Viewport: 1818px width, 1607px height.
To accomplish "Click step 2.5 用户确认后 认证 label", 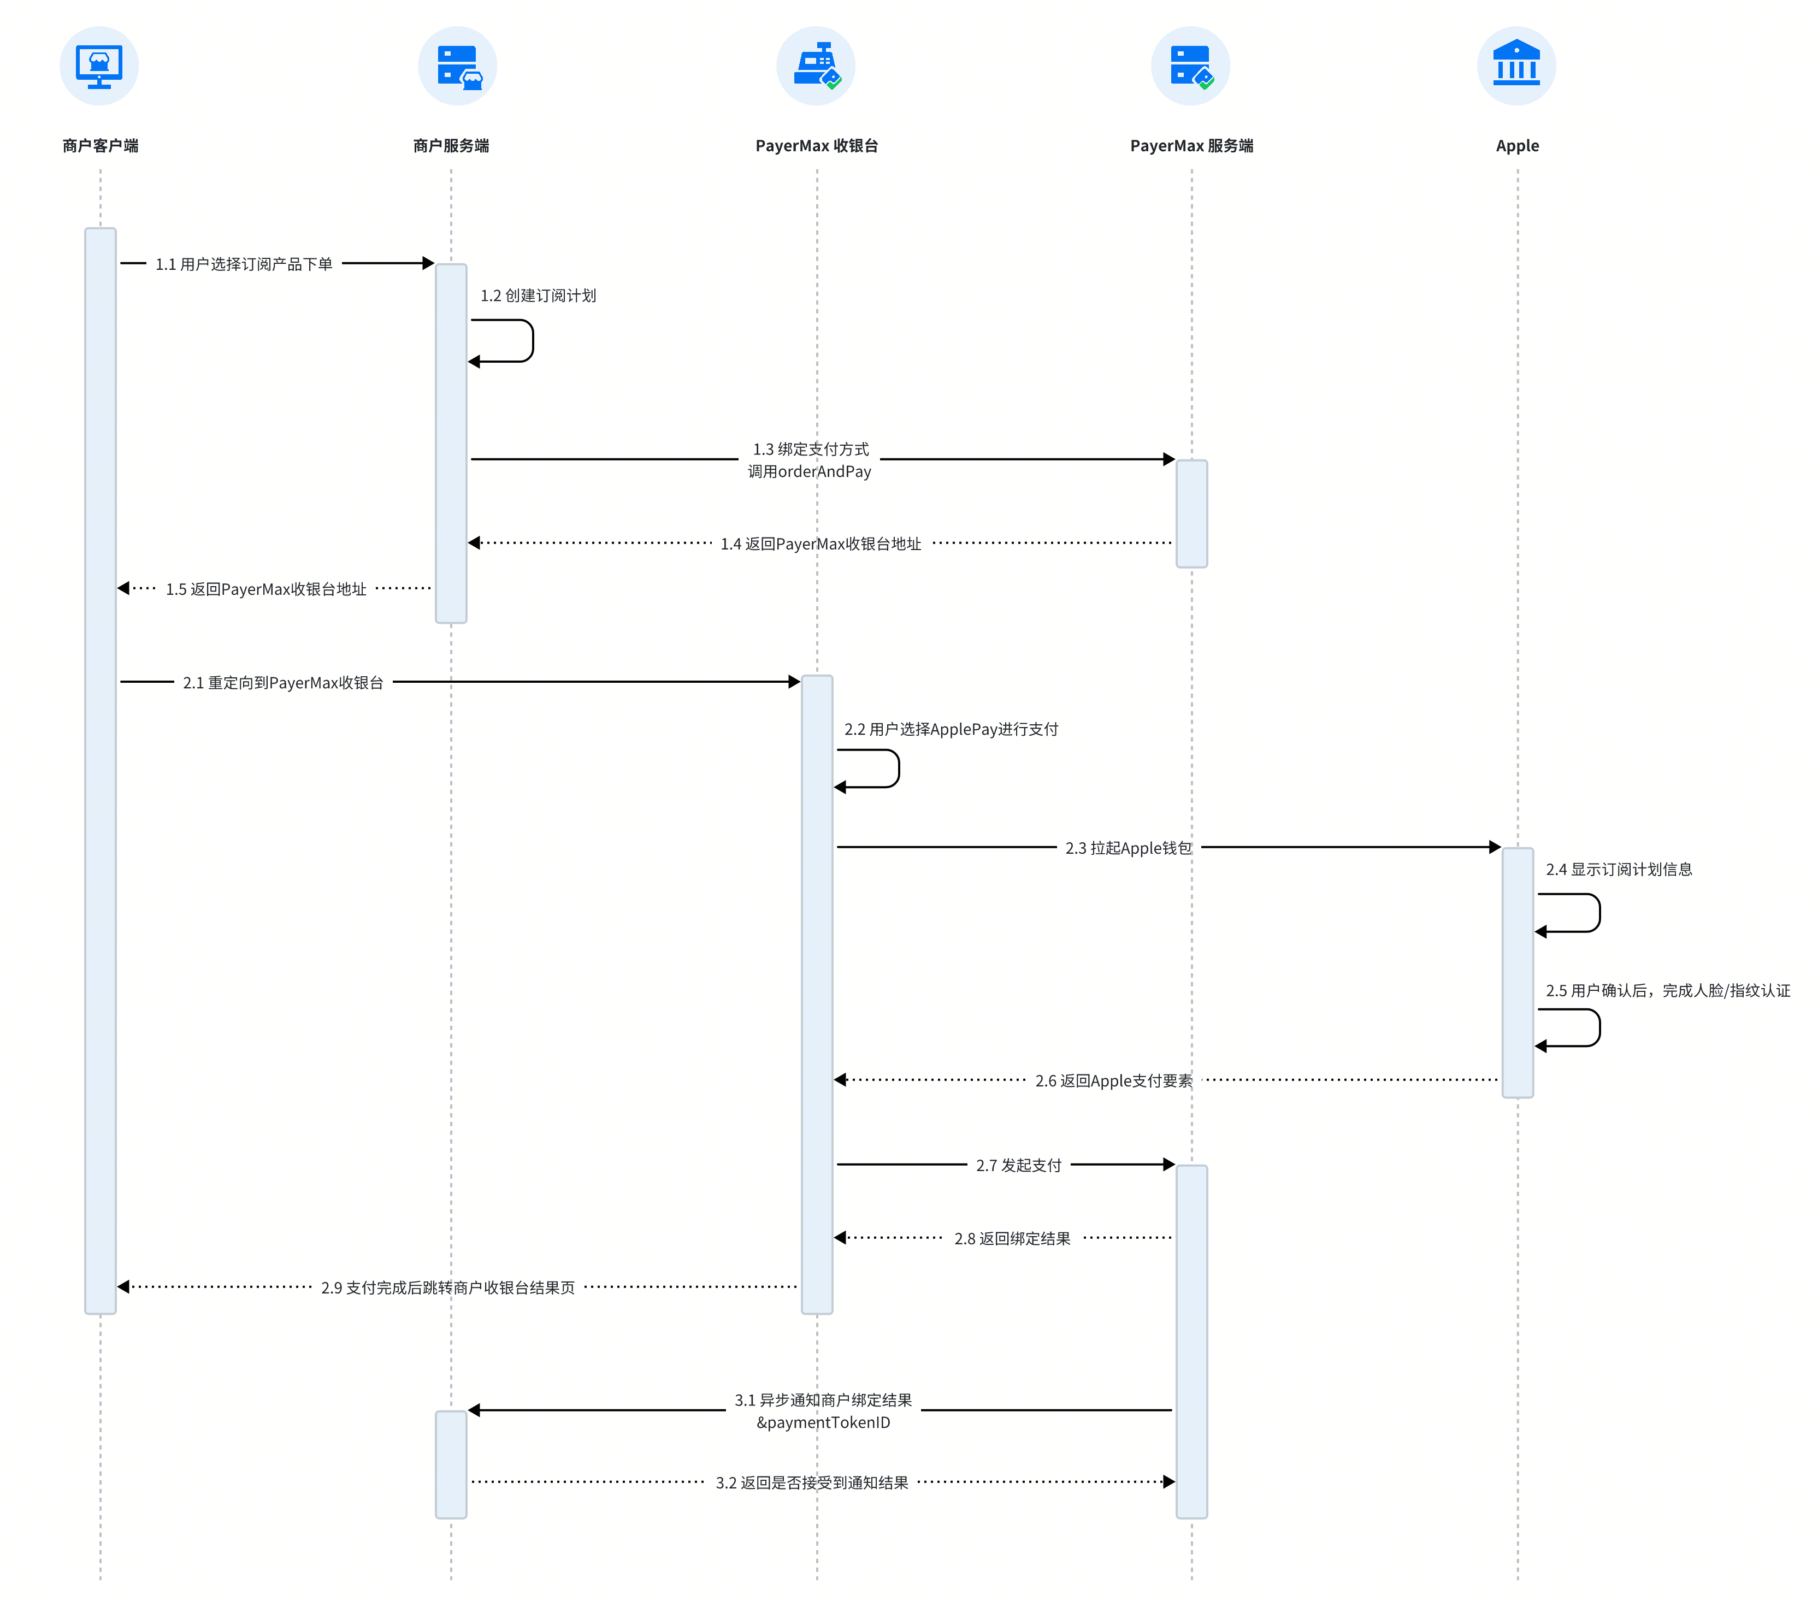I will click(x=1668, y=990).
